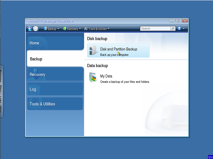The image size is (213, 159).
Task: Switch to the Recovery sidebar tab
Action: tap(55, 74)
